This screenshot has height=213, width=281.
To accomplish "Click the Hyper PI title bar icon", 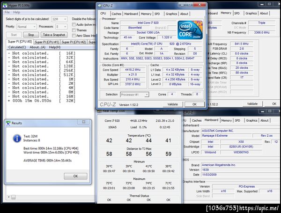I will (x=5, y=6).
